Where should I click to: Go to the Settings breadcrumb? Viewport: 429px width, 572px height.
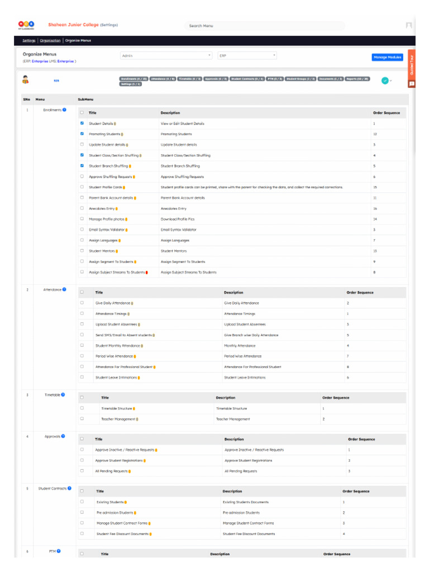29,40
